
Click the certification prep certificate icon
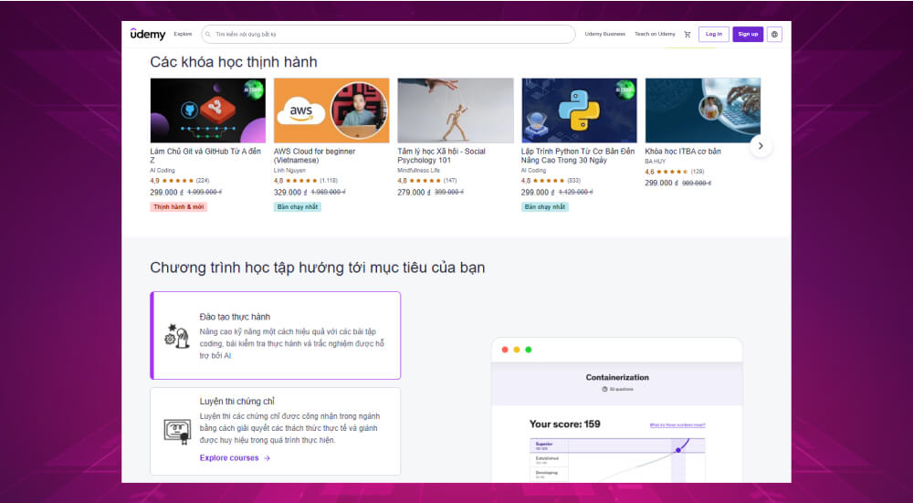point(176,431)
